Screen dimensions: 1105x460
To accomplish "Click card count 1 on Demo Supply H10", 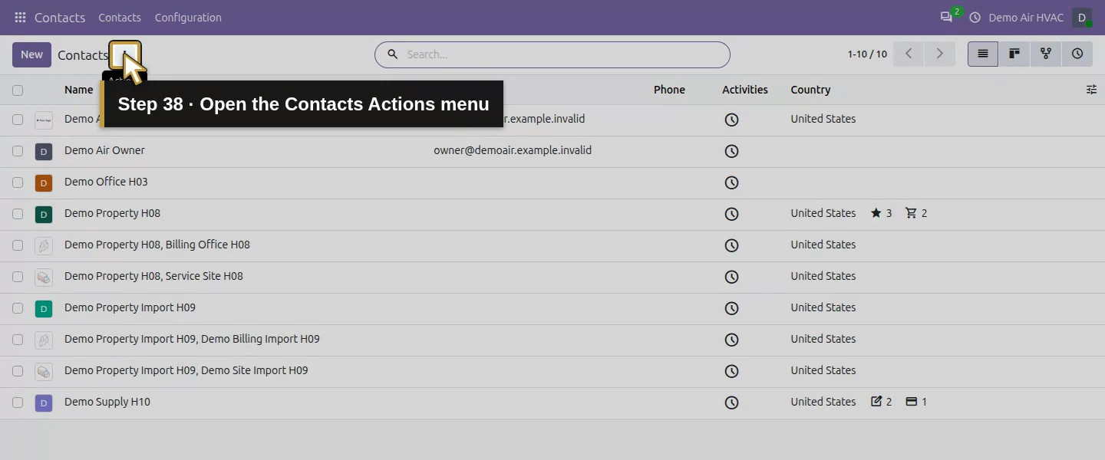I will tap(916, 402).
